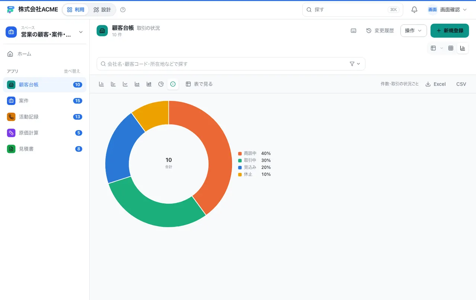Screen dimensions: 476x300
Task: Click the green 取引中 legend swatch
Action: coord(240,161)
